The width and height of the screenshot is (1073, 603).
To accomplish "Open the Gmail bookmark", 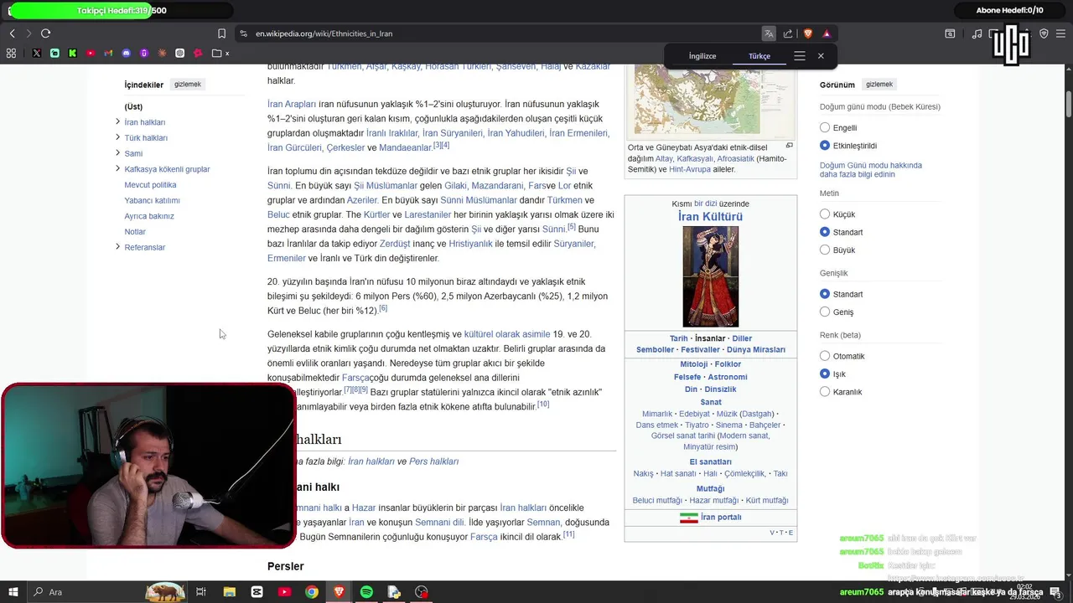I will pos(108,53).
